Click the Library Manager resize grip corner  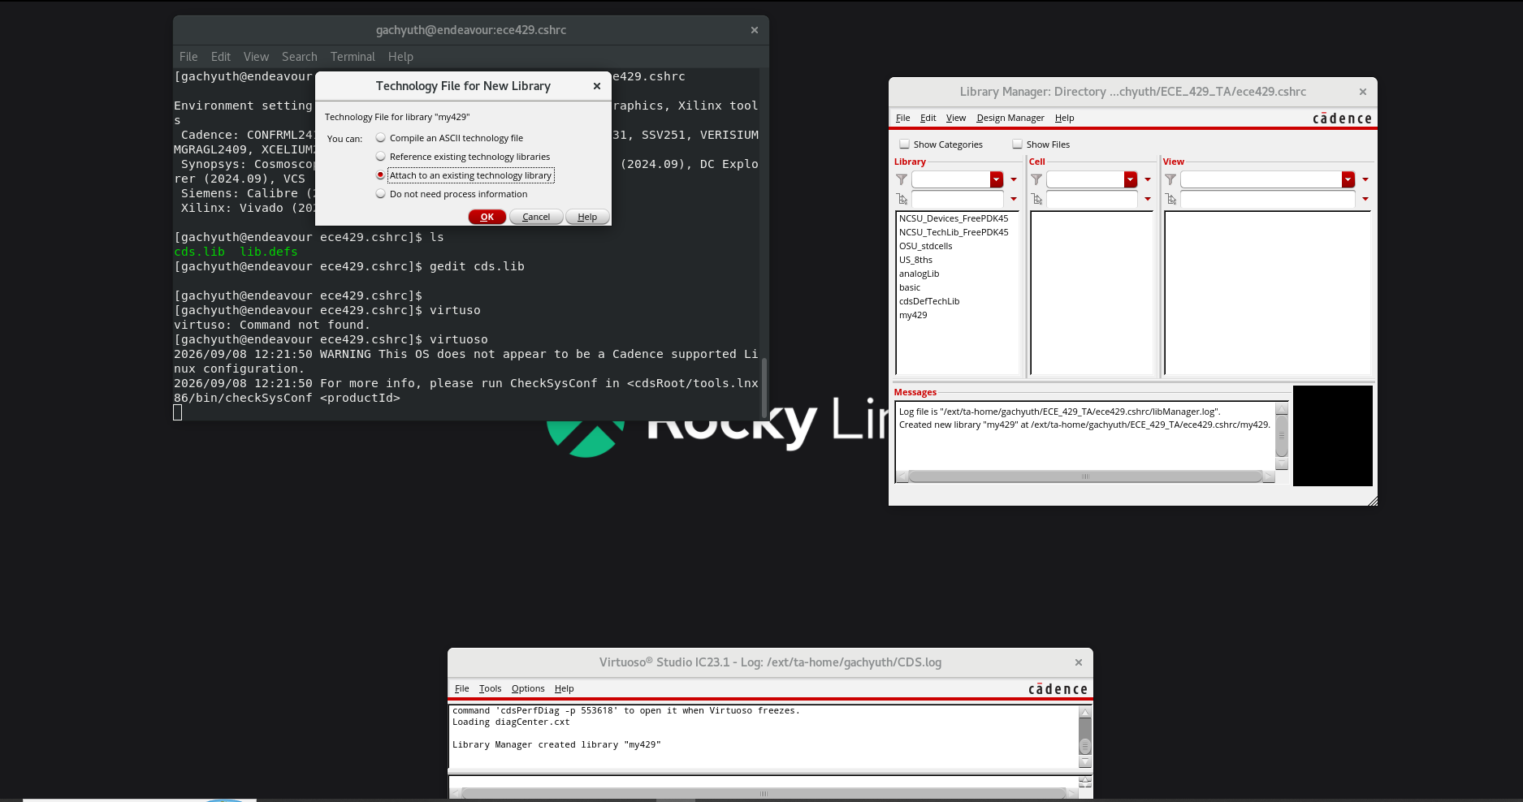click(x=1373, y=501)
